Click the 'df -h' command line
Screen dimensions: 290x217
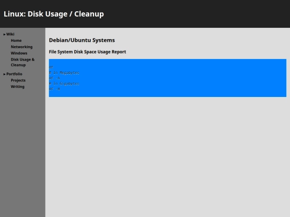point(54,78)
